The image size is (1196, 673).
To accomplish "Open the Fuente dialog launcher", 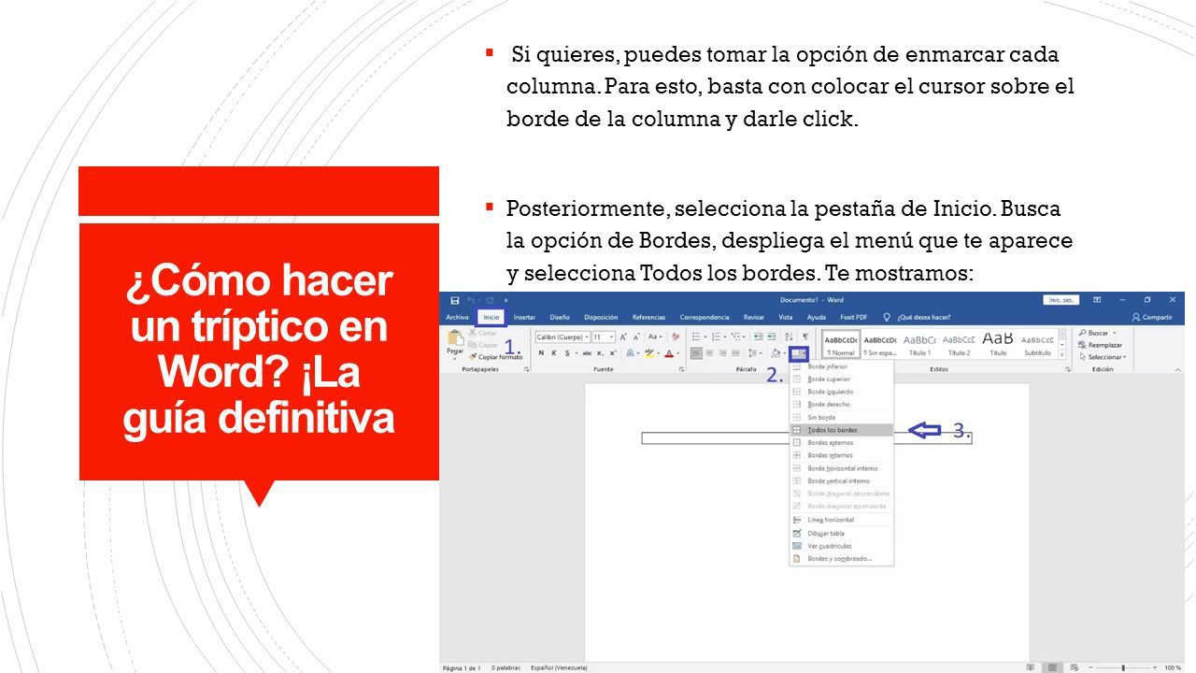I will click(681, 369).
